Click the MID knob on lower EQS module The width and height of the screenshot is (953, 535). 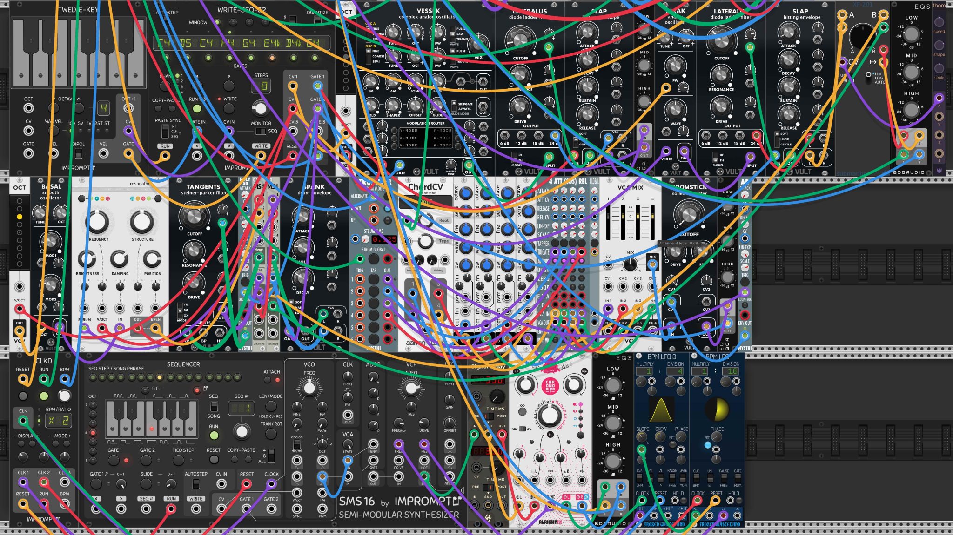612,423
